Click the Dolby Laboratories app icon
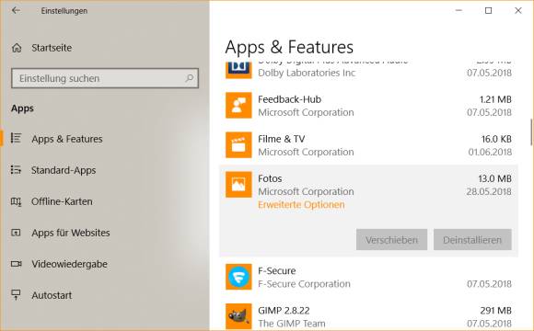 coord(238,70)
